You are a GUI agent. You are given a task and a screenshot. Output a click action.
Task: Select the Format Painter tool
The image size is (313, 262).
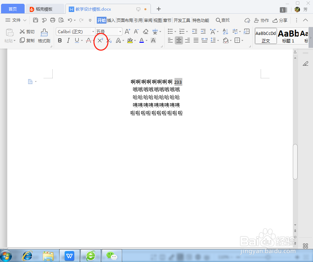(x=44, y=35)
